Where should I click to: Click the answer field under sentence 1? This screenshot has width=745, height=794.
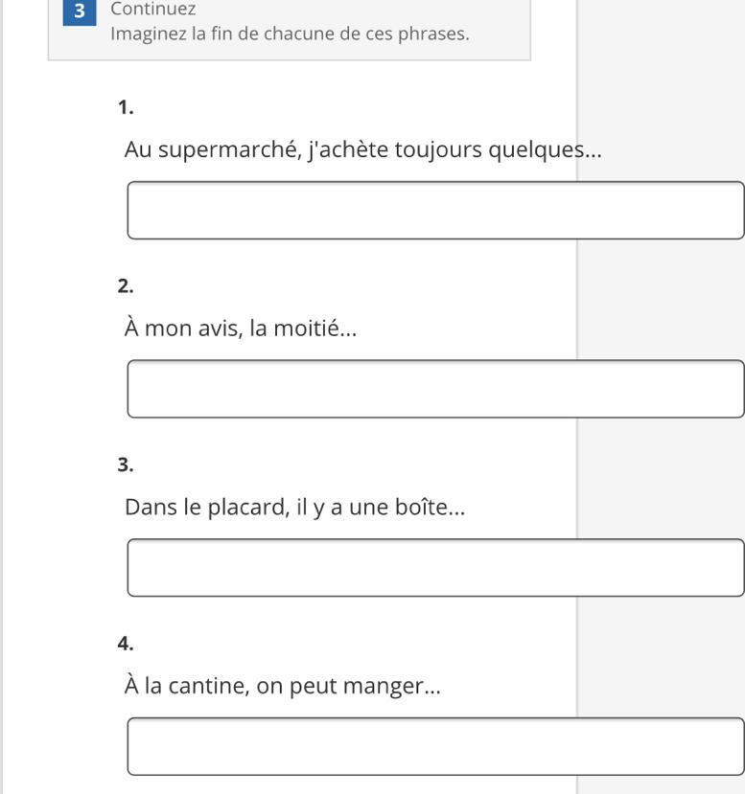(435, 210)
